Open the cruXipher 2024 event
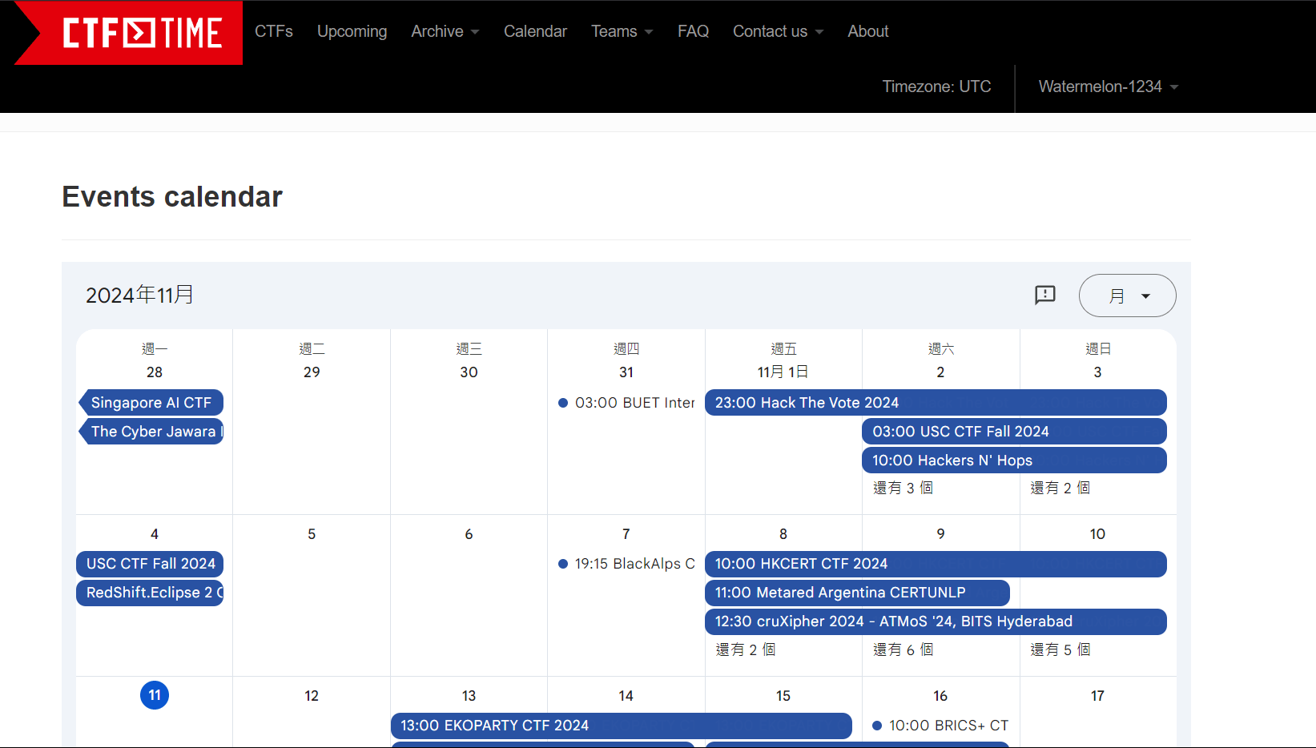The width and height of the screenshot is (1316, 748). [x=936, y=621]
